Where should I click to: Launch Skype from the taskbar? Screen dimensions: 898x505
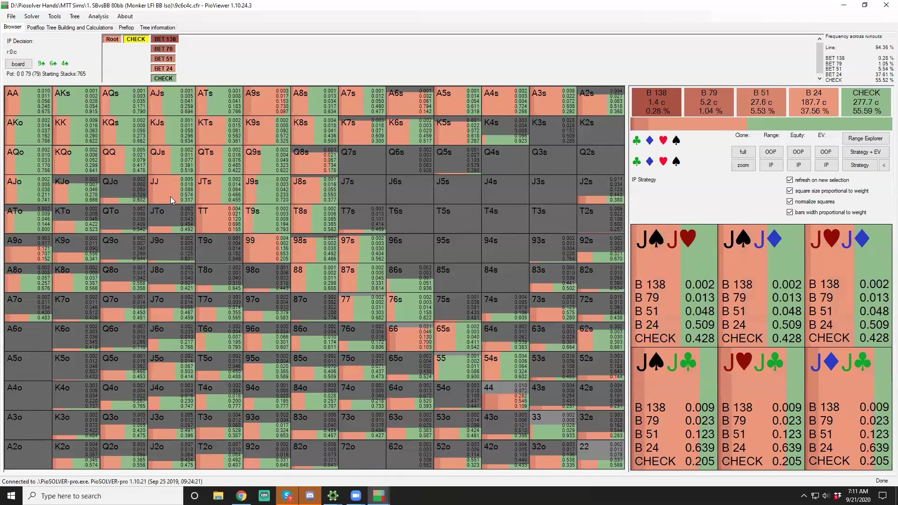tap(287, 496)
